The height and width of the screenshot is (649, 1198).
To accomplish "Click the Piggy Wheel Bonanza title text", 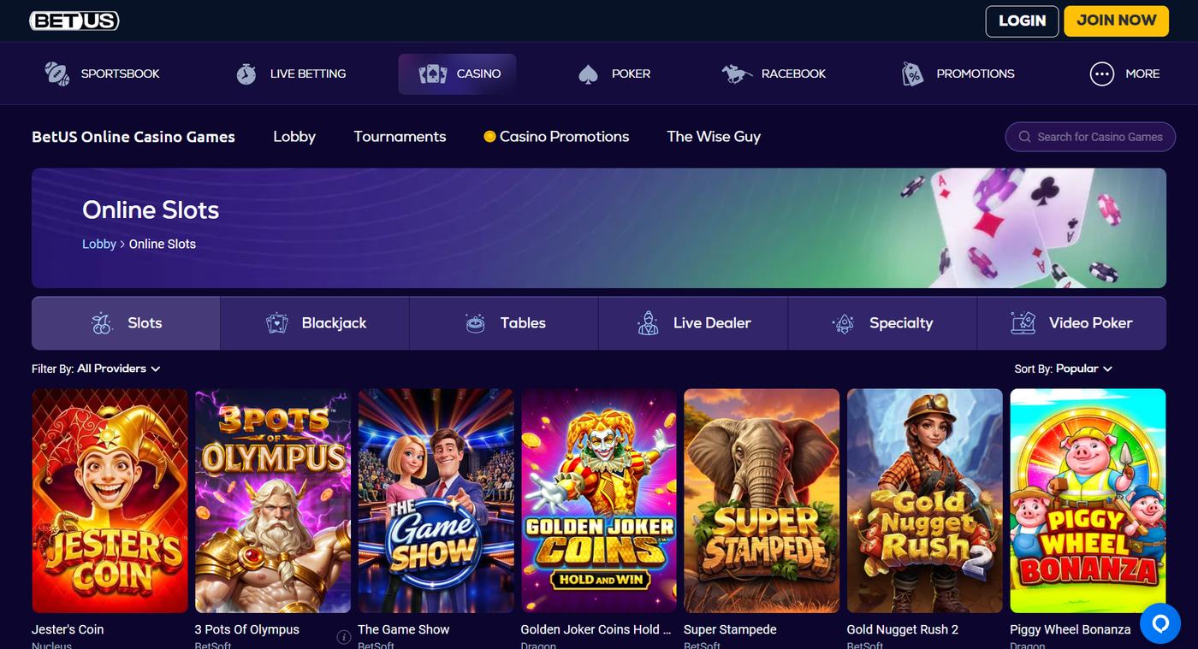I will click(x=1070, y=629).
